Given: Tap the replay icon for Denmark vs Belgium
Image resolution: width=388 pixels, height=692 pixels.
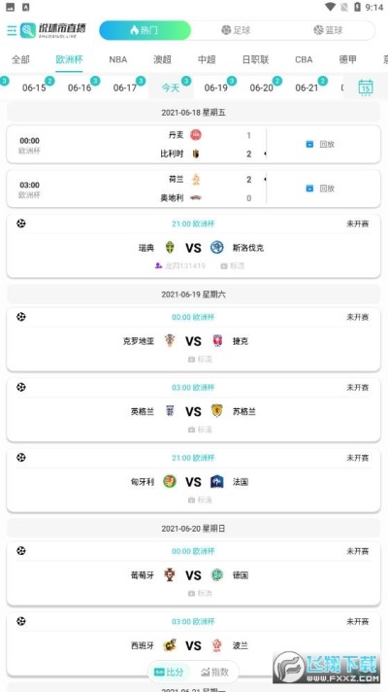Looking at the screenshot, I should pyautogui.click(x=309, y=144).
